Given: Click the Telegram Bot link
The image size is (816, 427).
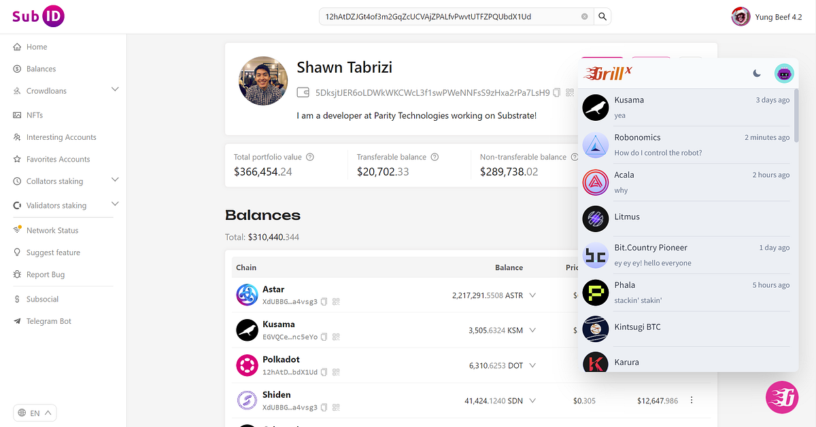Looking at the screenshot, I should 48,321.
